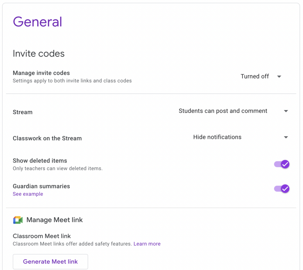This screenshot has width=303, height=270.
Task: Select the Students can post and comment option
Action: pos(223,111)
